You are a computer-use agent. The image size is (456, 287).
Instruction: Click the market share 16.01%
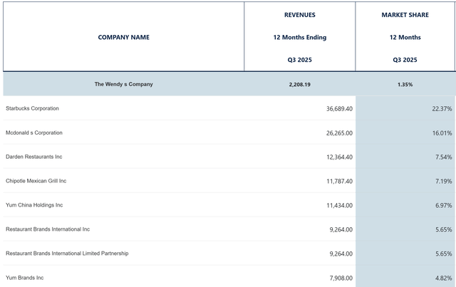click(442, 133)
